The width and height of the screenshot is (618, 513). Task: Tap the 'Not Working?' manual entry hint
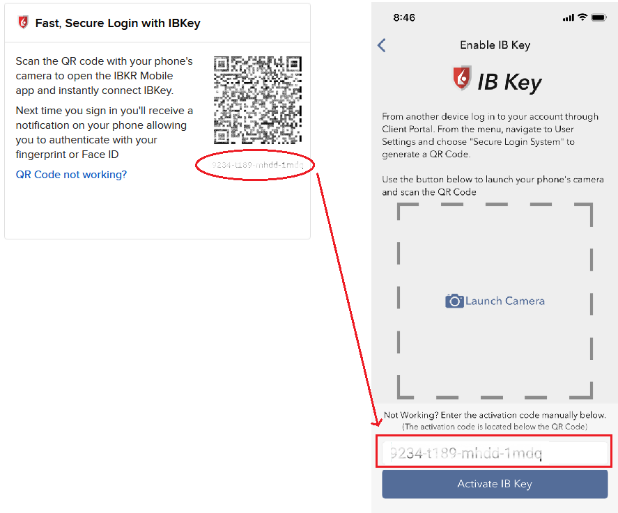point(495,420)
